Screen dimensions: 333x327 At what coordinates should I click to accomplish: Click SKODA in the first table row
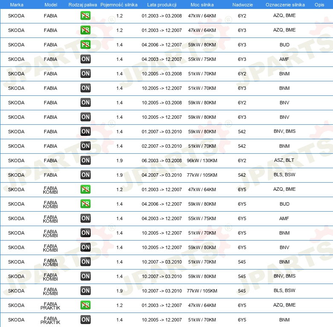pyautogui.click(x=16, y=16)
